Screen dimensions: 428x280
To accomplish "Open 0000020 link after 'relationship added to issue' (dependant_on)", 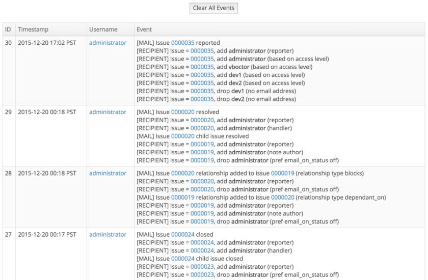I will (x=282, y=198).
